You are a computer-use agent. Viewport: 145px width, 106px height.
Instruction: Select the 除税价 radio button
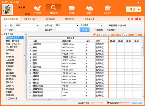(x=96, y=30)
